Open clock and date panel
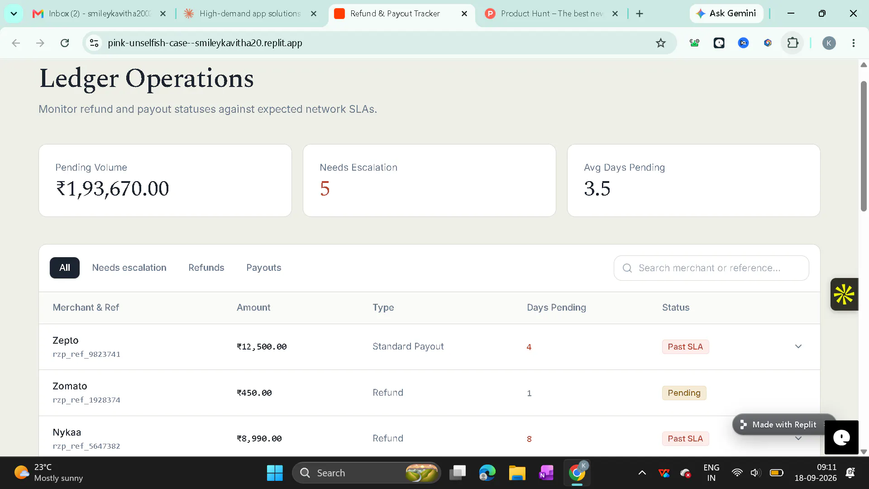869x489 pixels. pos(816,473)
